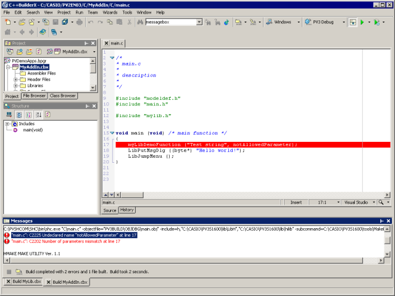
Task: Click the green Run project arrow
Action: 362,22
